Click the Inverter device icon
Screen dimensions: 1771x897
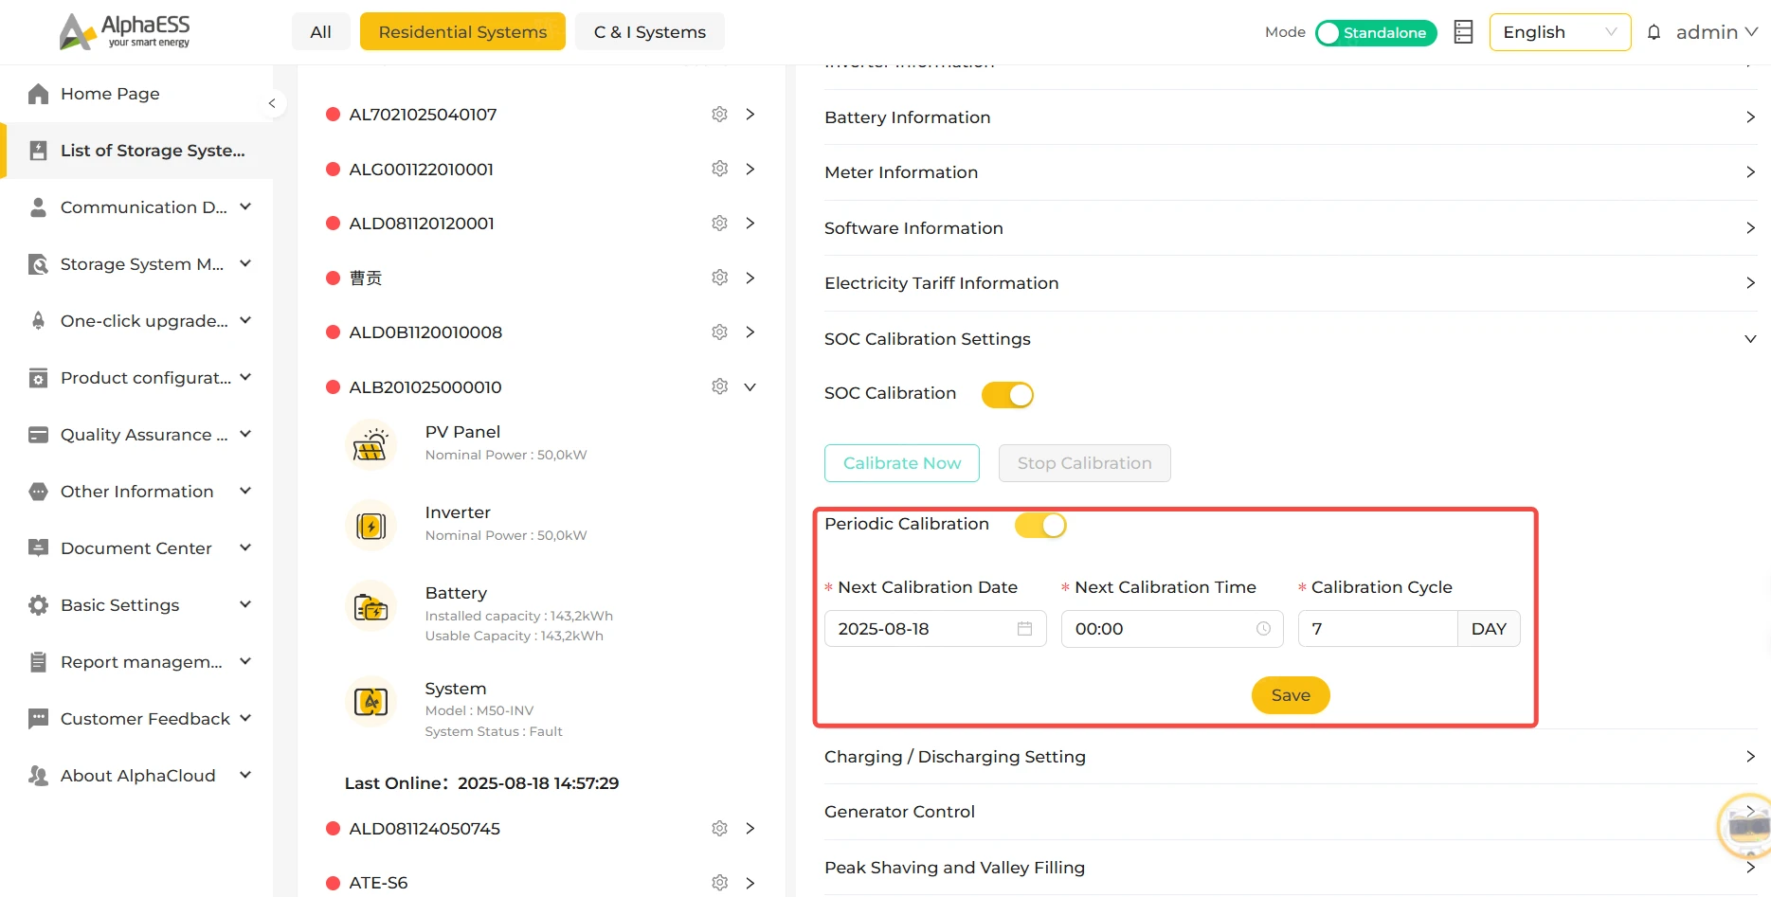pos(370,525)
